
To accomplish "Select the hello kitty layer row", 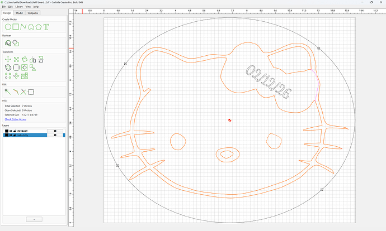I will 34,135.
